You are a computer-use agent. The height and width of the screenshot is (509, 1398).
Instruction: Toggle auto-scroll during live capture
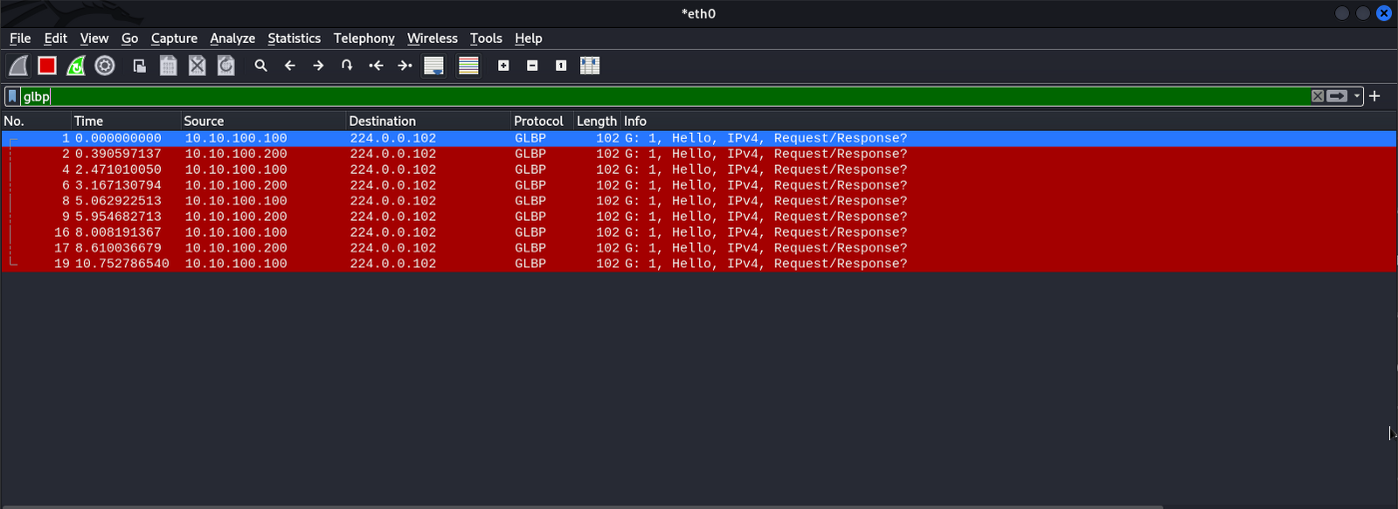tap(433, 66)
